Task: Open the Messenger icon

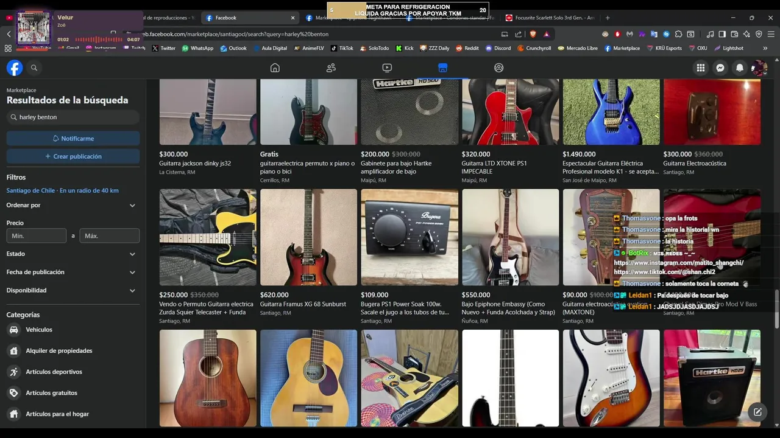Action: [720, 68]
